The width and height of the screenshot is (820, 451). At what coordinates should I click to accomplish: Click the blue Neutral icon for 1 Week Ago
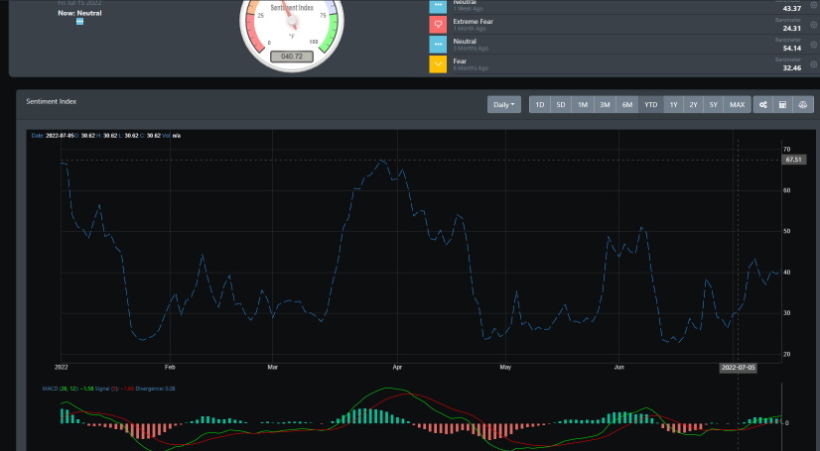coord(438,6)
